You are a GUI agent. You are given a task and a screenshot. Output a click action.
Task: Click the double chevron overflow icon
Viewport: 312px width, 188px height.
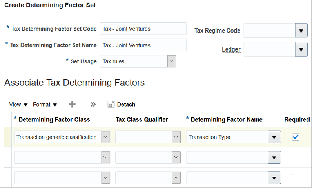pos(93,105)
